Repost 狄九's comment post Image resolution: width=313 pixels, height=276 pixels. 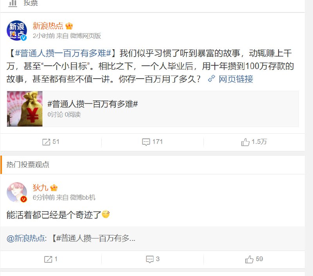click(49, 259)
